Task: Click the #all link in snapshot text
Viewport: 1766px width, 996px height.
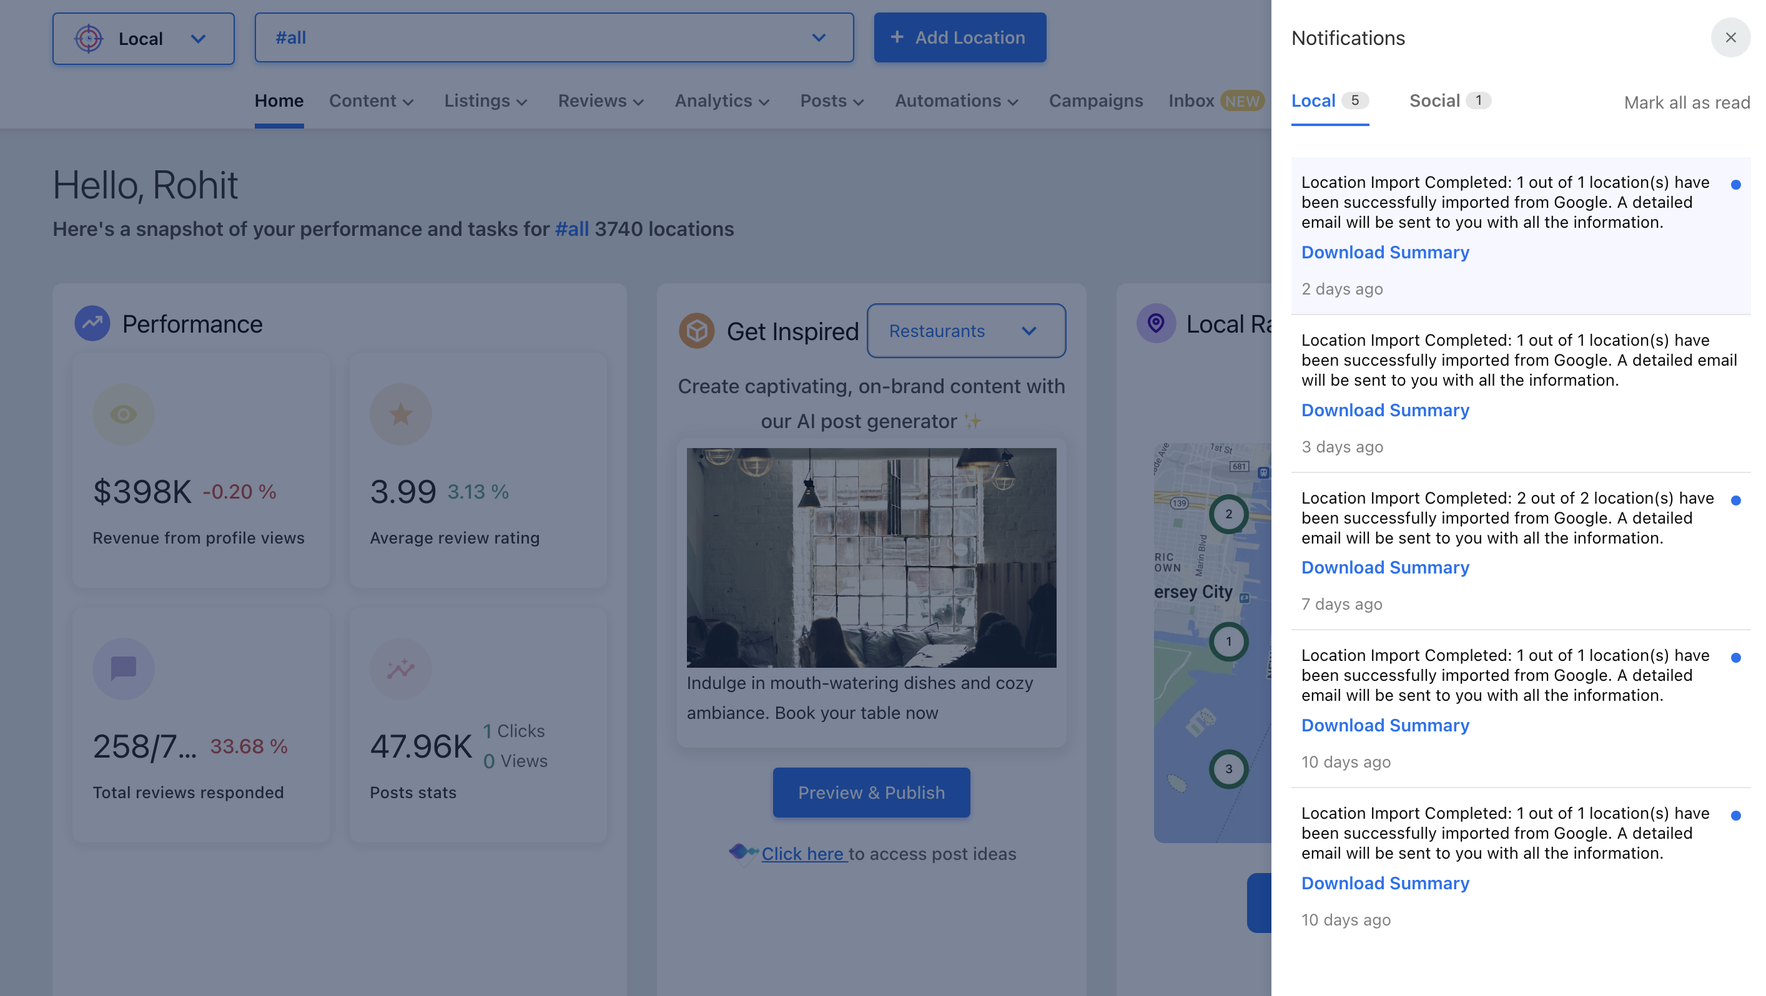Action: coord(572,229)
